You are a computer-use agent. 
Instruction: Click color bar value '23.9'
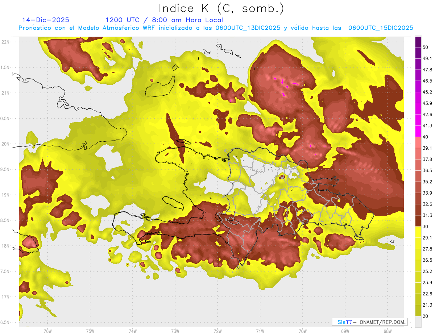coord(427,283)
